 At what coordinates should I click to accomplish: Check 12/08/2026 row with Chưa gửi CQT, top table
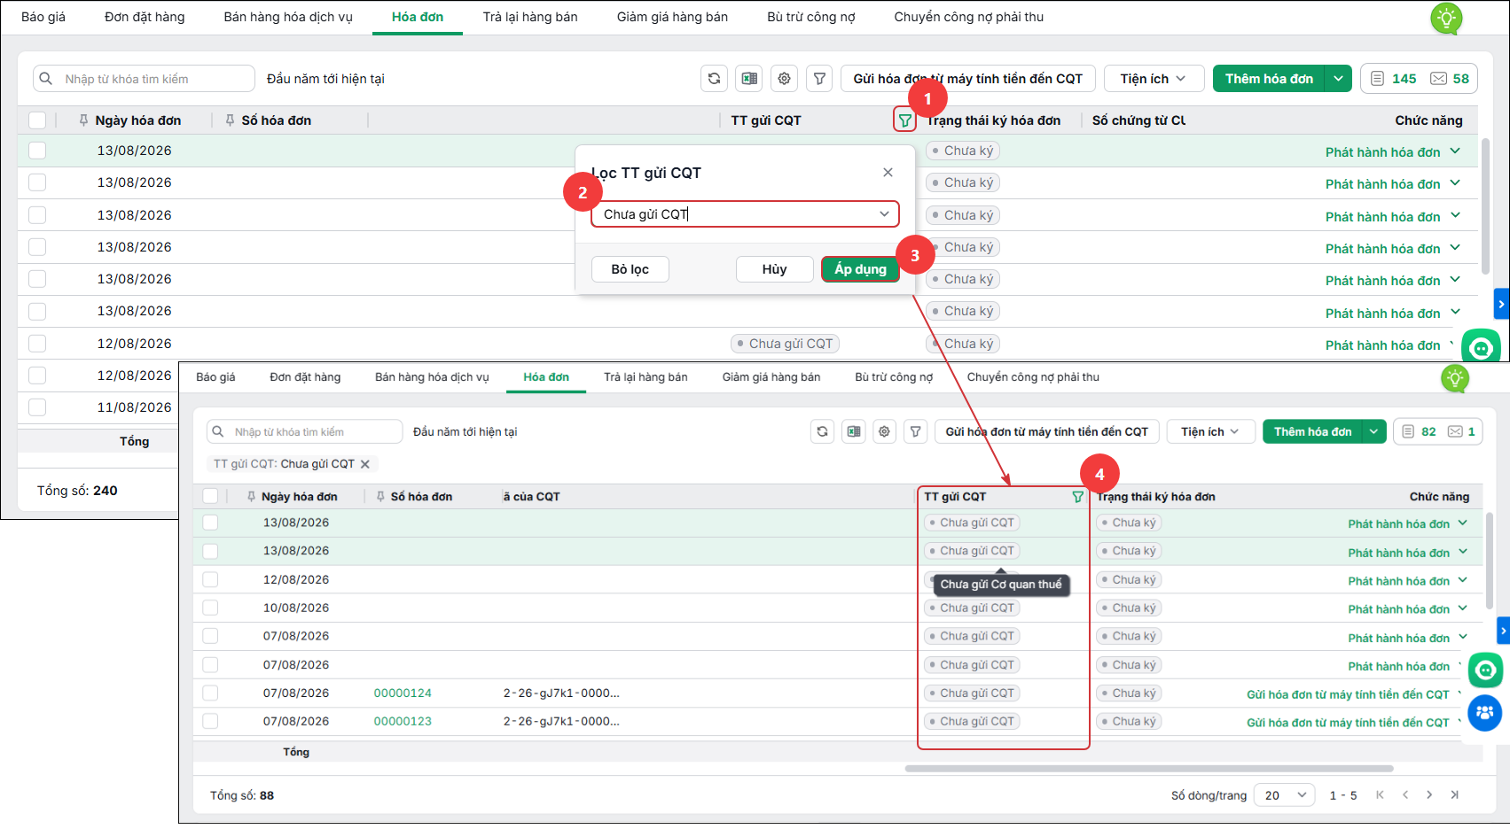pyautogui.click(x=37, y=344)
